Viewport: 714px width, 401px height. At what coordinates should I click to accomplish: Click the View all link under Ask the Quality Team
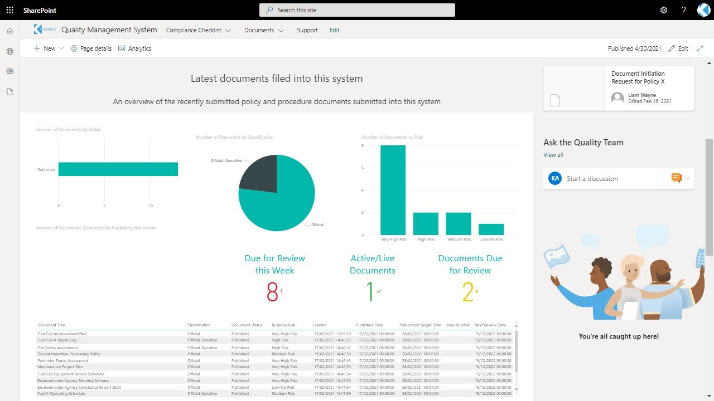coord(553,155)
